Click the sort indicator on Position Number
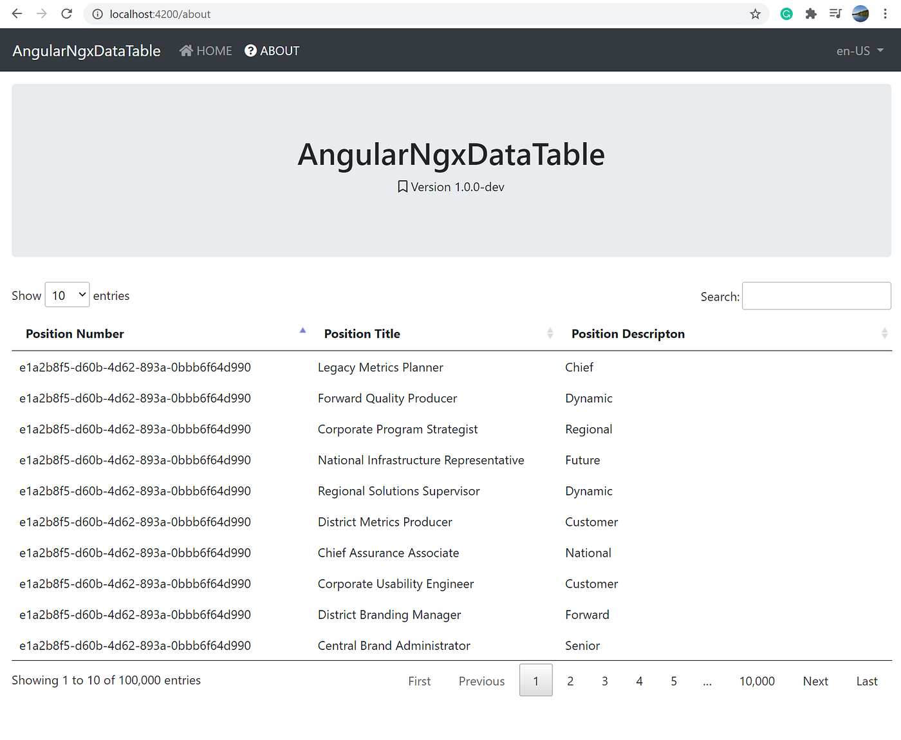901x740 pixels. pos(302,330)
